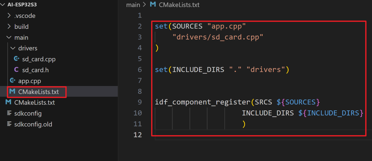Click line number 12 in gutter

coord(138,135)
